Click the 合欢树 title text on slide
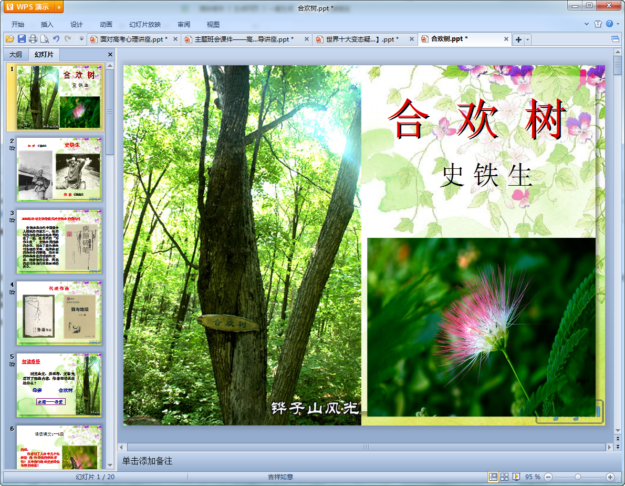Viewport: 625px width, 486px height. [x=477, y=118]
